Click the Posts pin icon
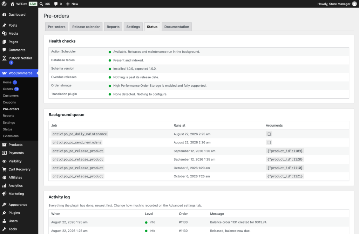This screenshot has width=359, height=234. [4, 26]
